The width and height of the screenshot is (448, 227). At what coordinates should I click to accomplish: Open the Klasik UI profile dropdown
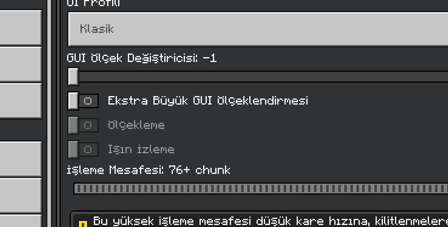click(258, 29)
